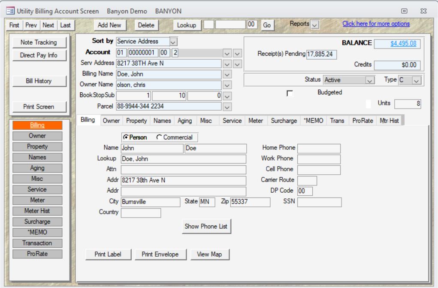Open the Mtr Hist tab
Screen dimensions: 438x288
389,121
